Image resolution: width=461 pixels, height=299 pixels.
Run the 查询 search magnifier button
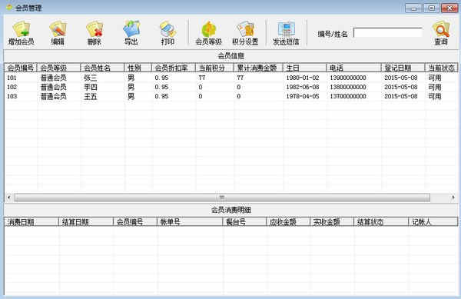point(441,33)
